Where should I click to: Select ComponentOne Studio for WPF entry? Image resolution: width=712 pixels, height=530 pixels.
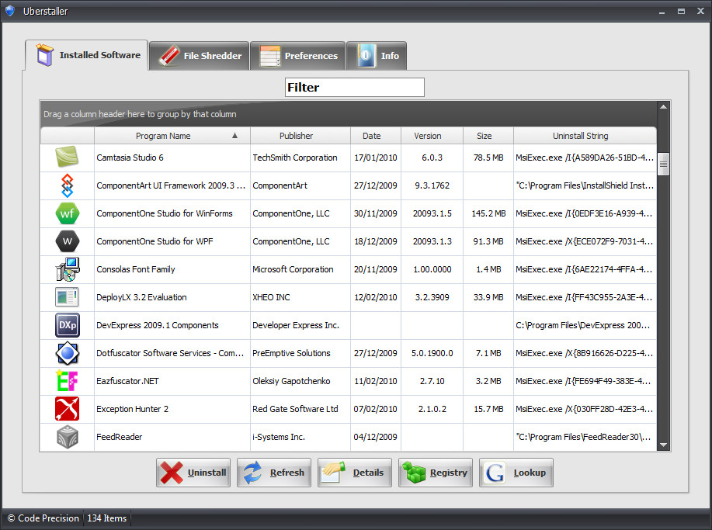point(155,241)
